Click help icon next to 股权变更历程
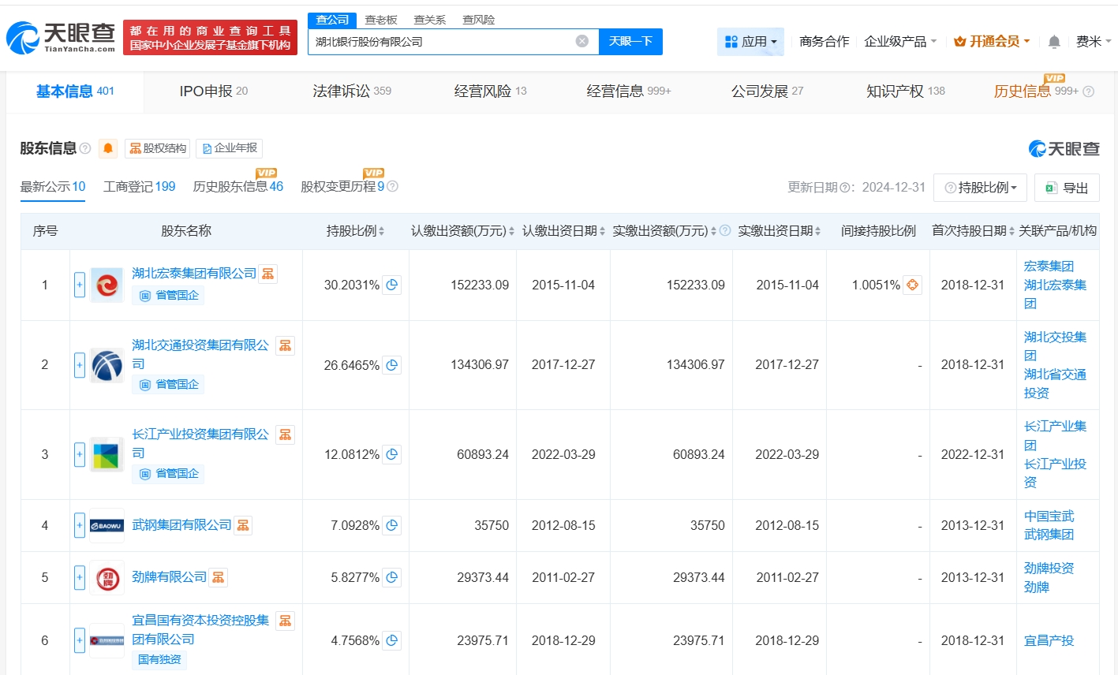Viewport: 1118px width, 675px height. (x=393, y=187)
